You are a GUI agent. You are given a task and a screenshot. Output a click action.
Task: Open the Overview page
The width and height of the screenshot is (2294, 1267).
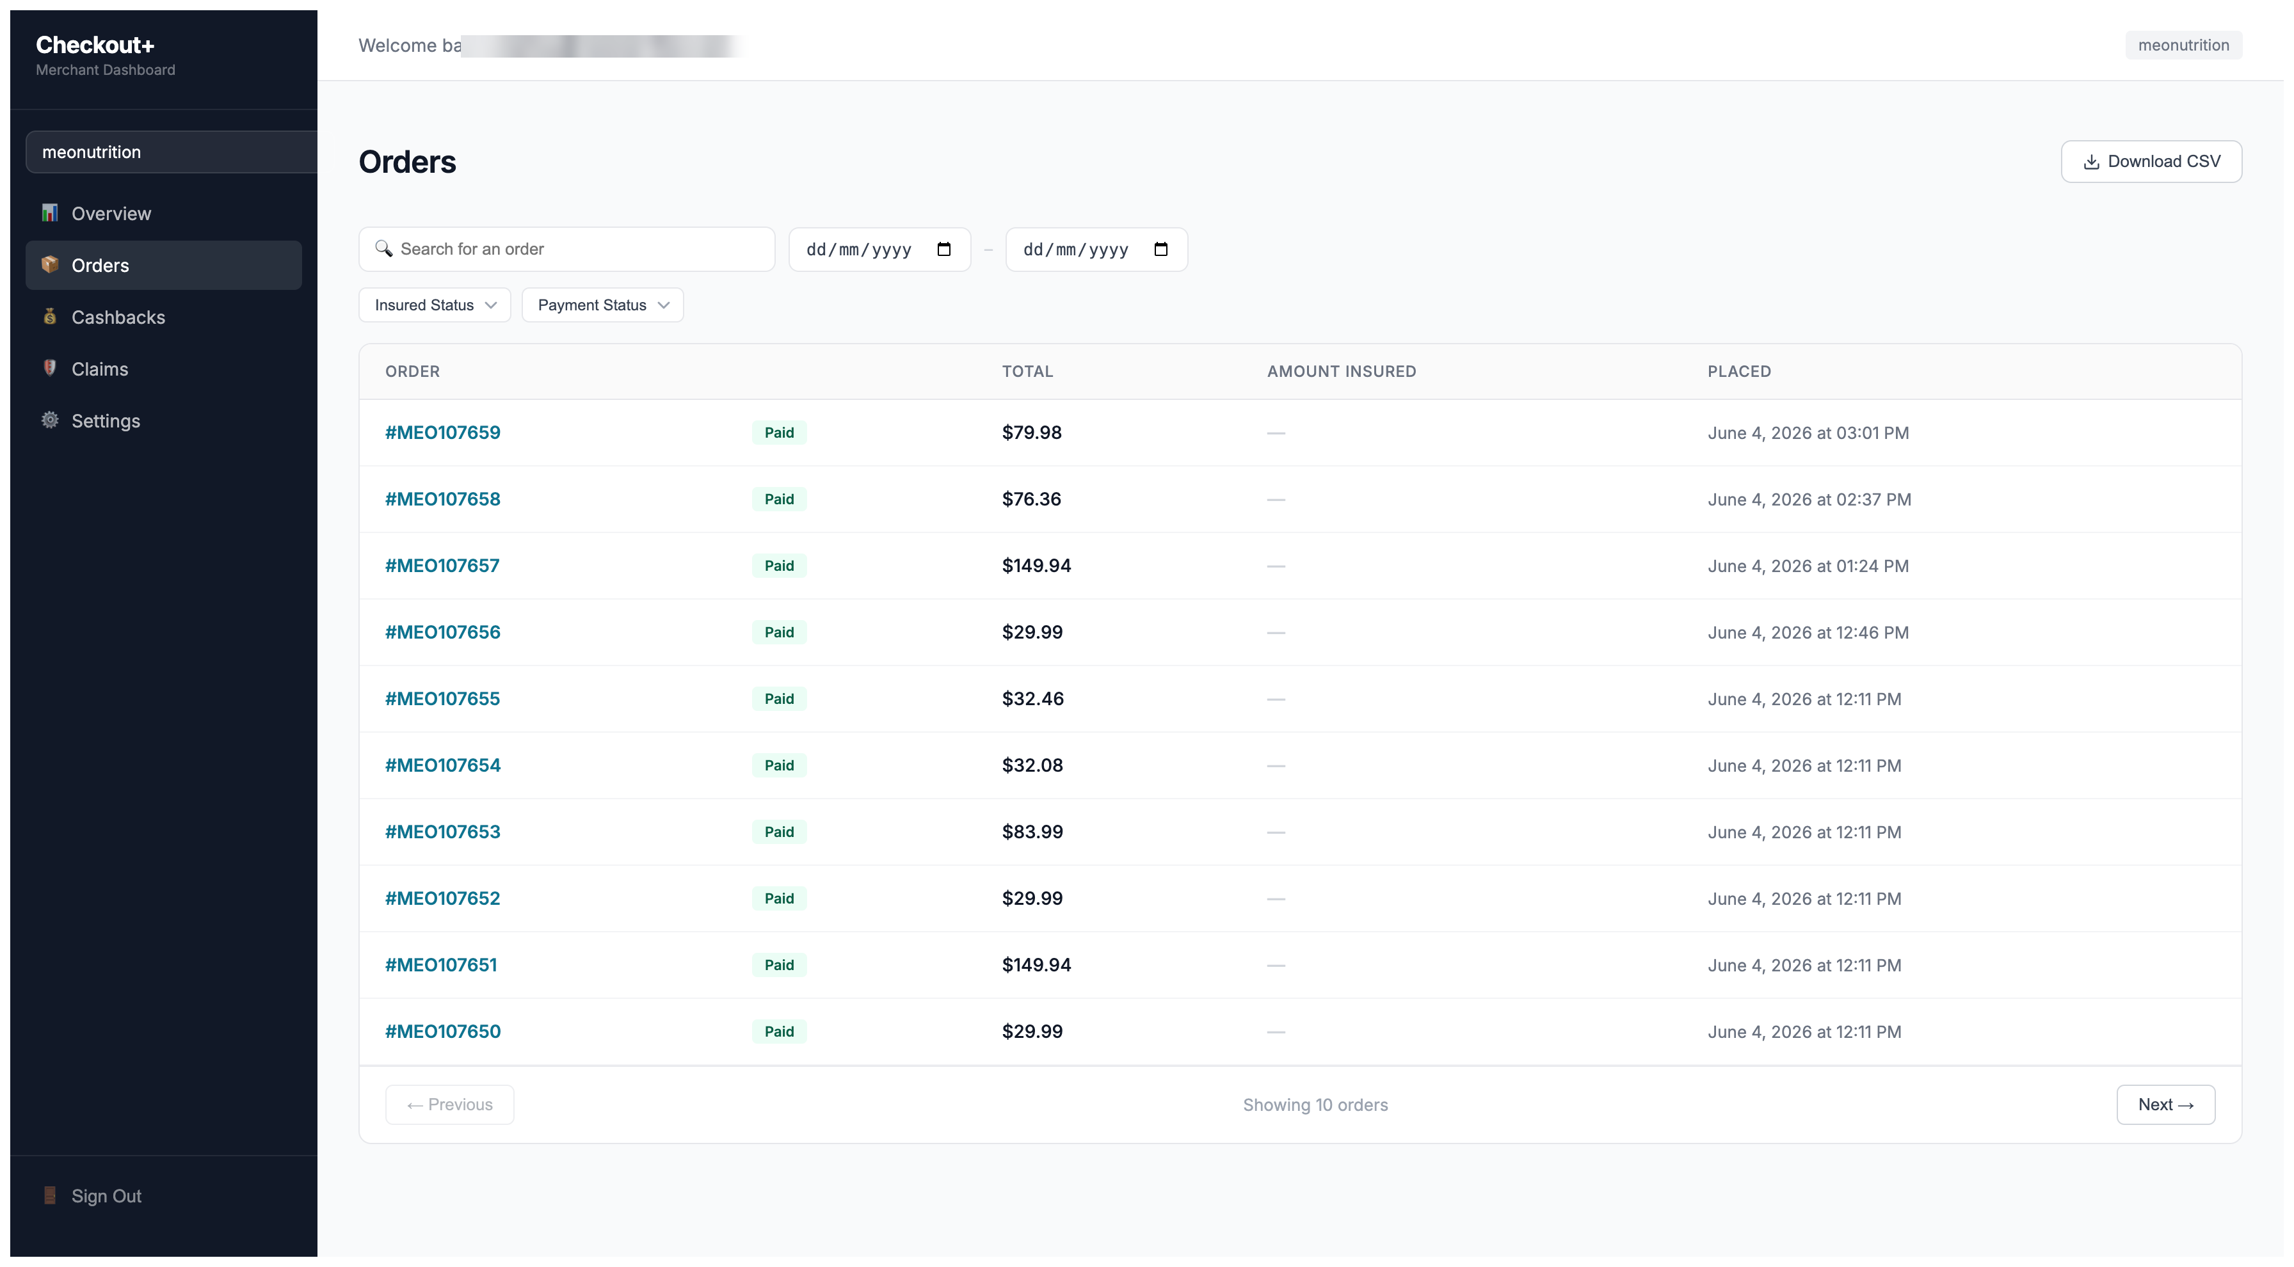click(x=164, y=213)
